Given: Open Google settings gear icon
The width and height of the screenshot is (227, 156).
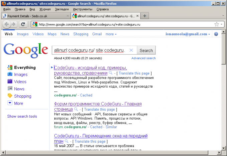Looking at the screenshot, I should [216, 34].
